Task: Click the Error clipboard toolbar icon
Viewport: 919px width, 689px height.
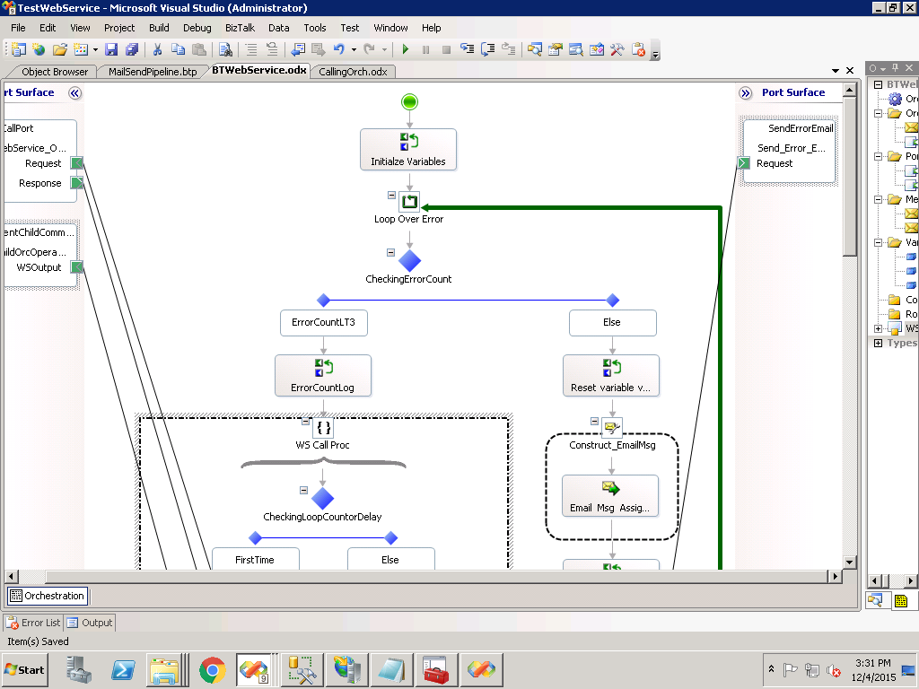Action: point(638,50)
